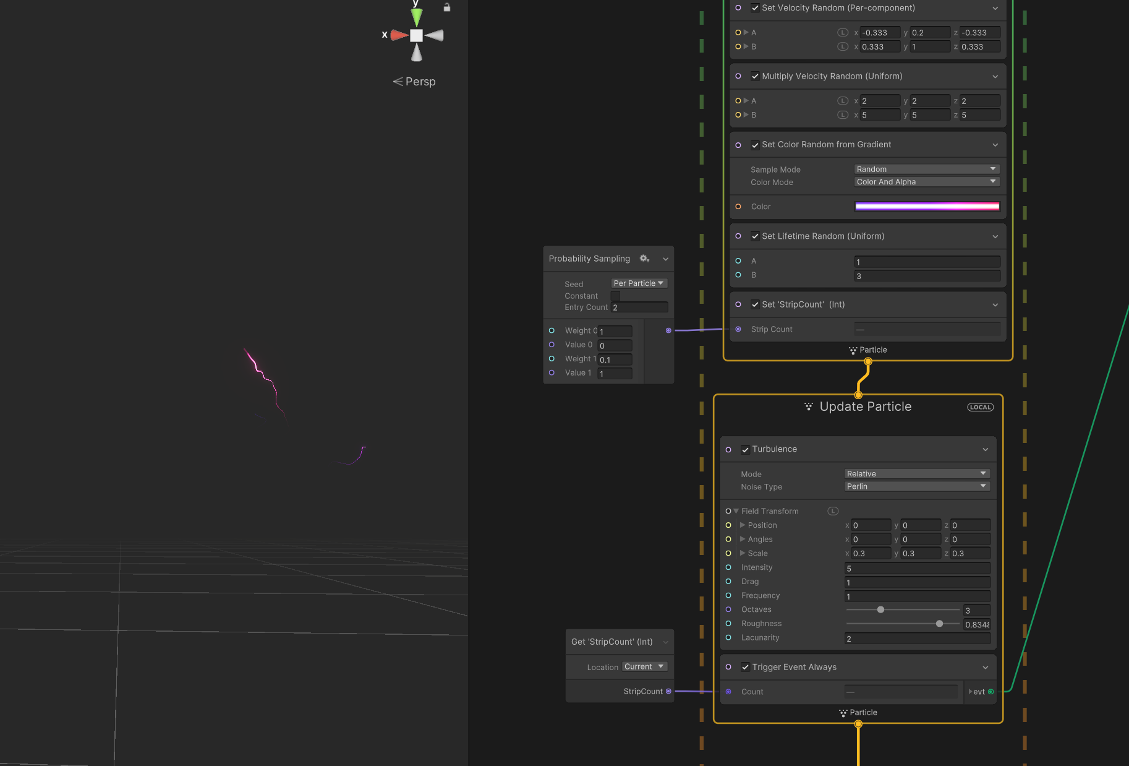Image resolution: width=1129 pixels, height=766 pixels.
Task: Click the Probability Sampling output port
Action: [x=668, y=330]
